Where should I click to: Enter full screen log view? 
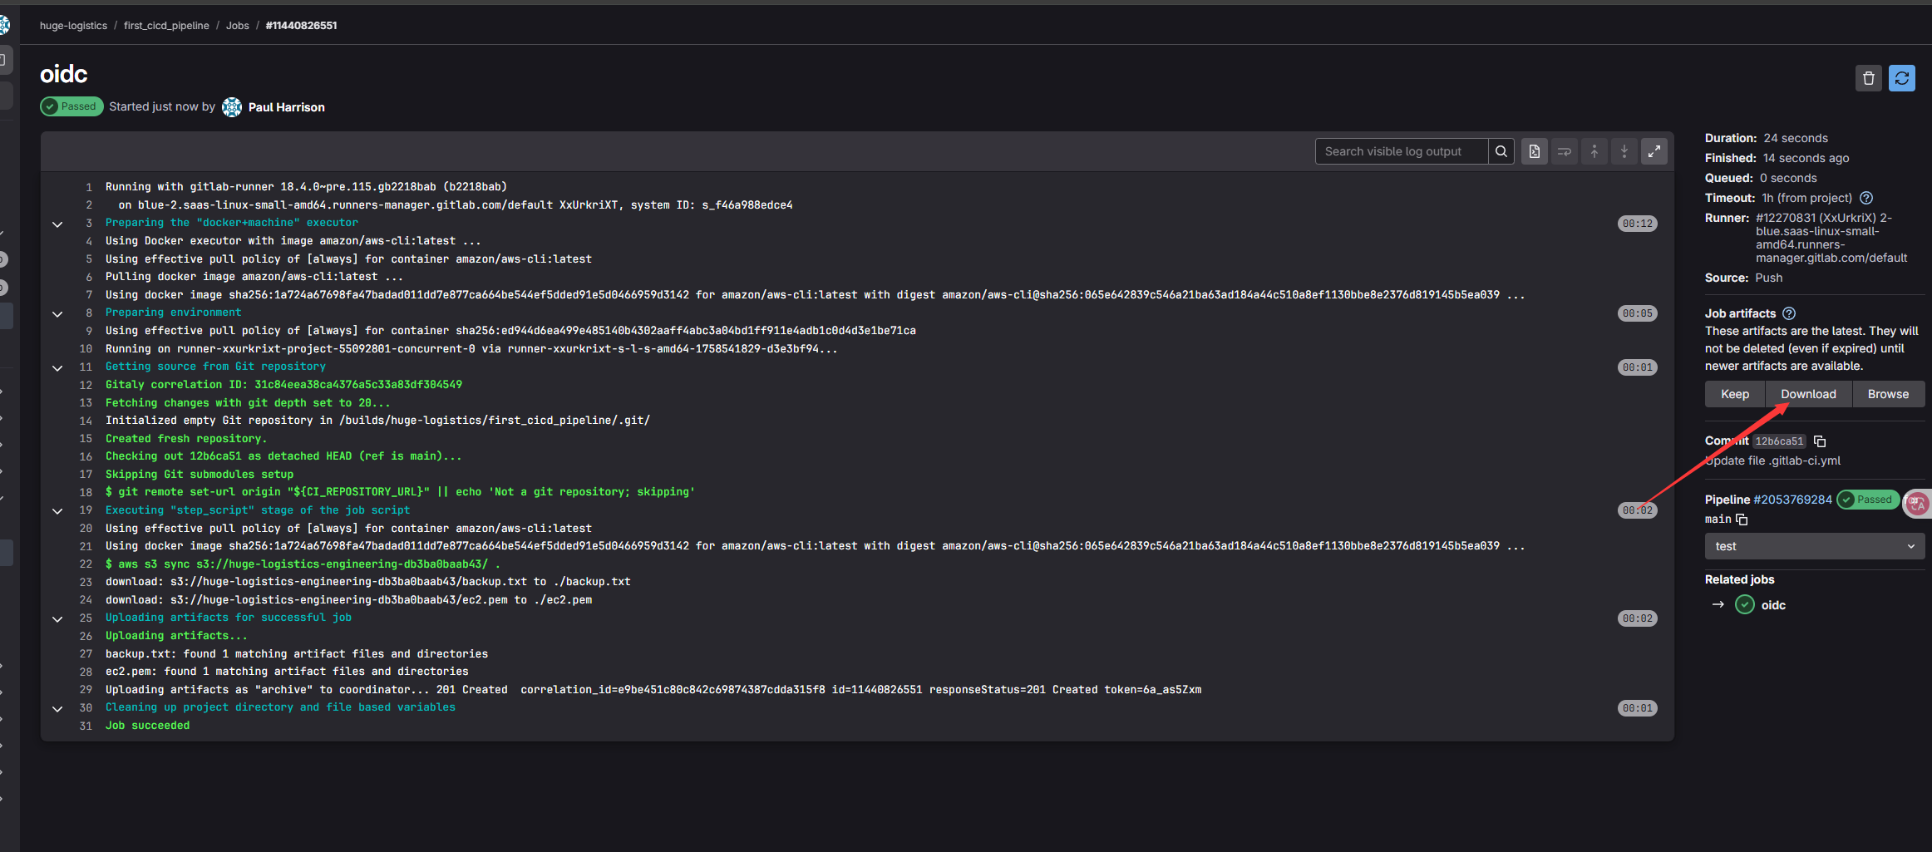point(1654,151)
